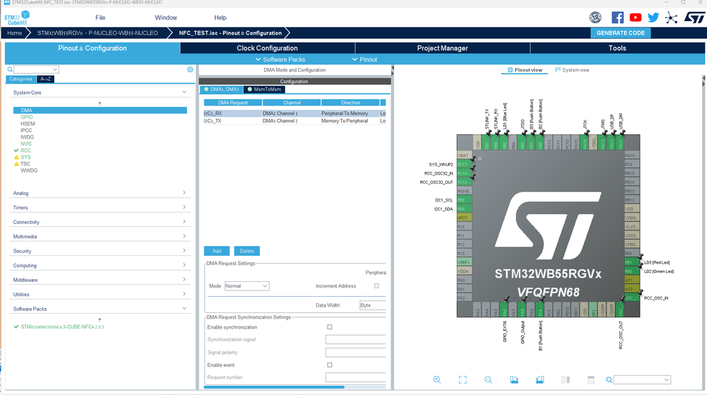This screenshot has height=395, width=707.
Task: Switch to System view
Action: [573, 70]
